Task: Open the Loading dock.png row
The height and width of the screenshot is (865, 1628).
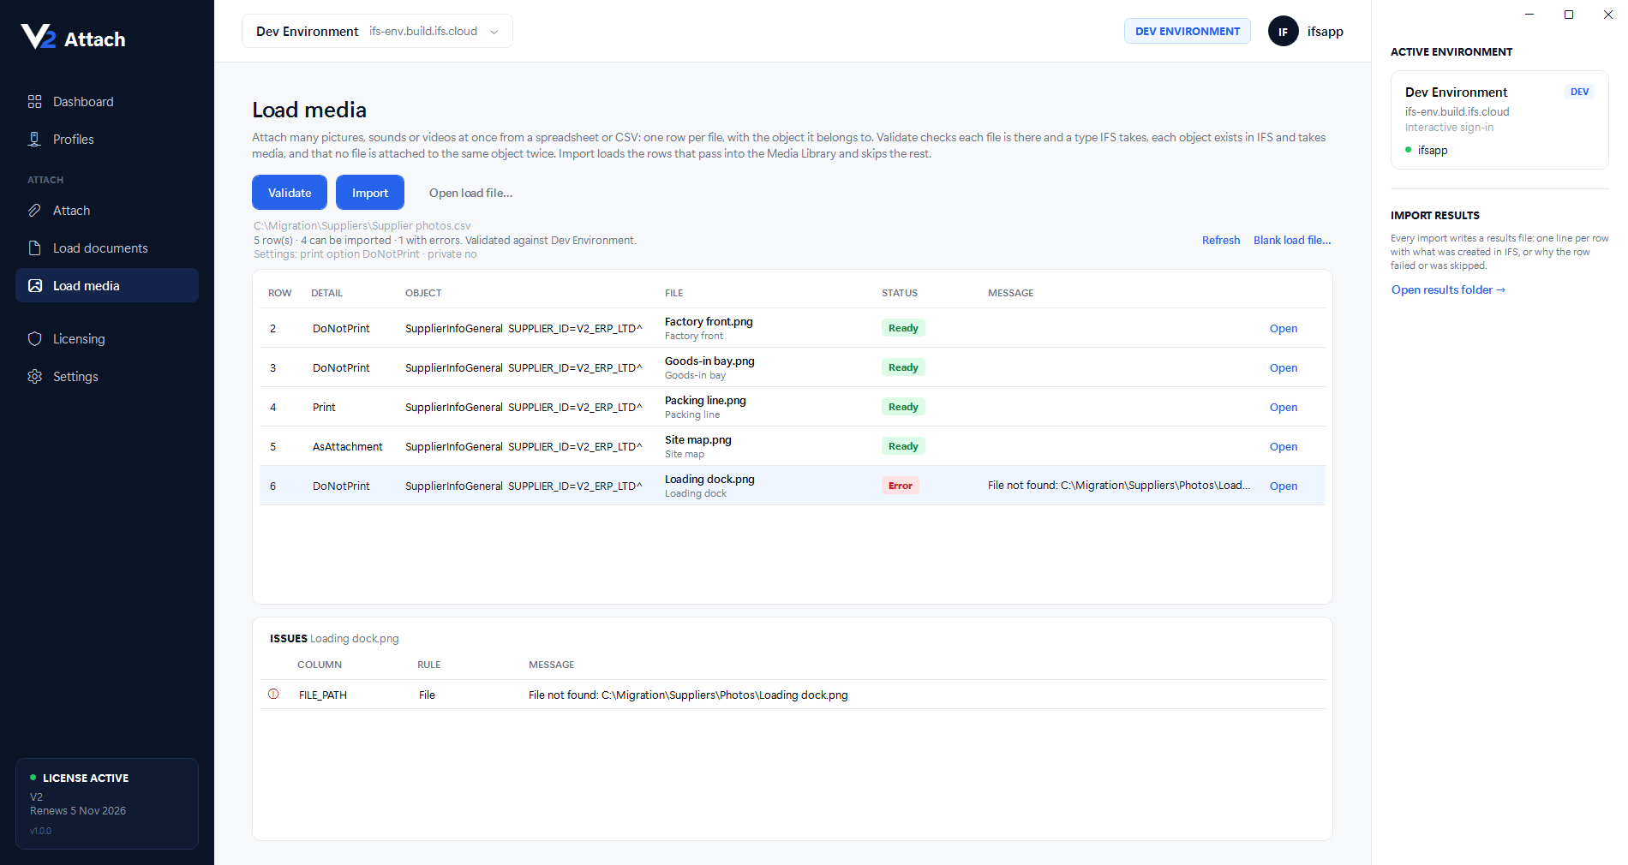Action: pos(1284,486)
